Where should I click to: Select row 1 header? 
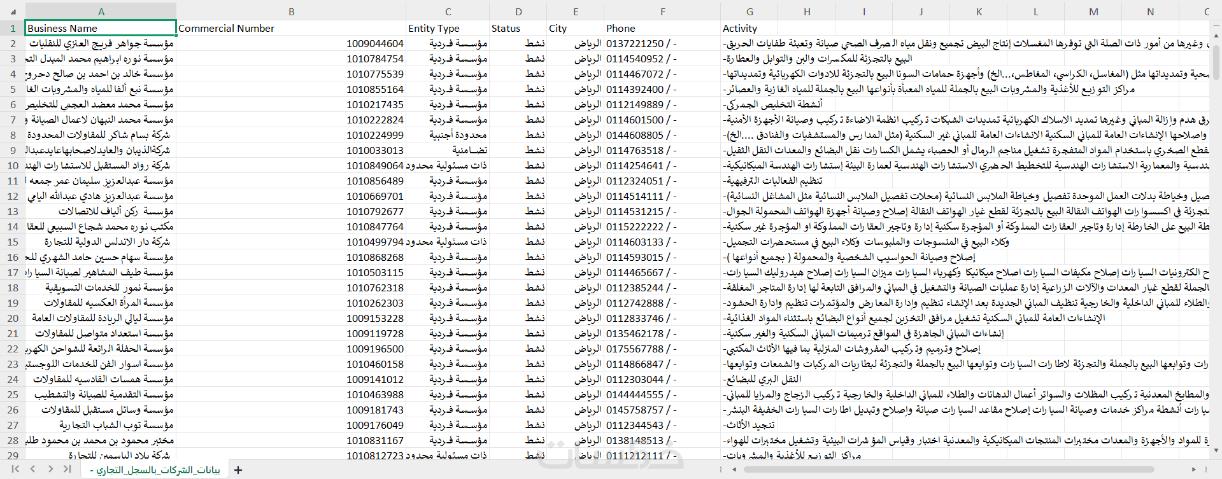[x=13, y=28]
